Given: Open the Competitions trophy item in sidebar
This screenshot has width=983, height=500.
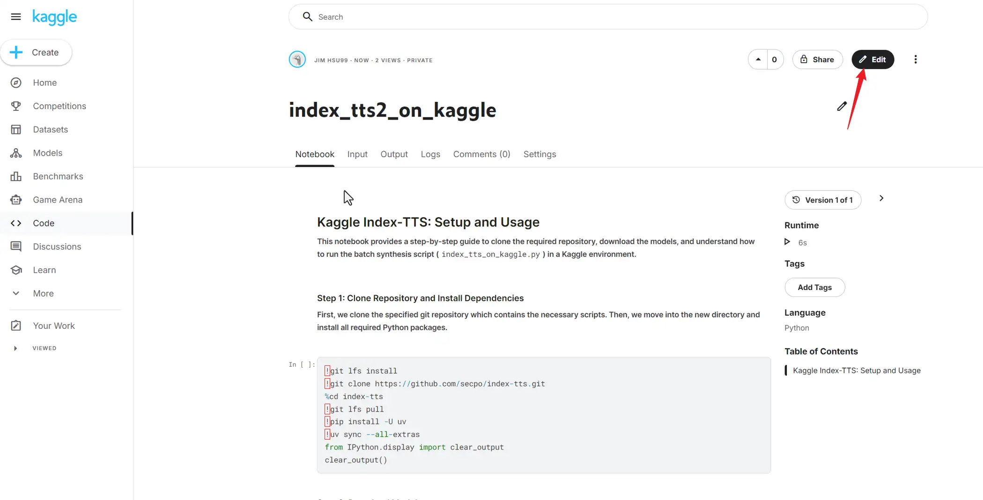Looking at the screenshot, I should (59, 106).
